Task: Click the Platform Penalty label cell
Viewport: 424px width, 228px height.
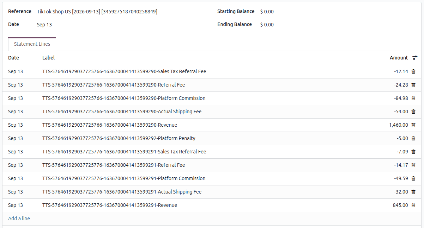Action: [119, 138]
